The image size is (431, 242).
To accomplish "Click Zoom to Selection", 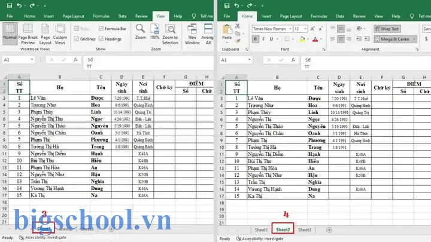I will [x=170, y=34].
